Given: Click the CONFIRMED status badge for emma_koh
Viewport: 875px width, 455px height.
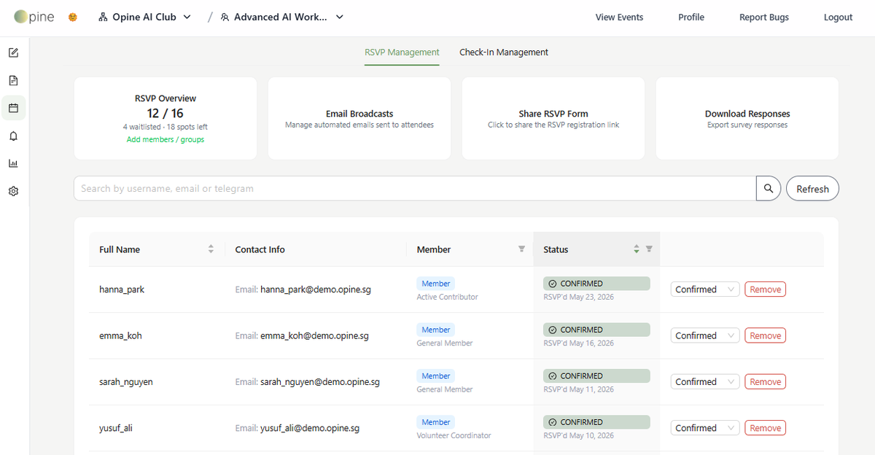Looking at the screenshot, I should pyautogui.click(x=596, y=330).
